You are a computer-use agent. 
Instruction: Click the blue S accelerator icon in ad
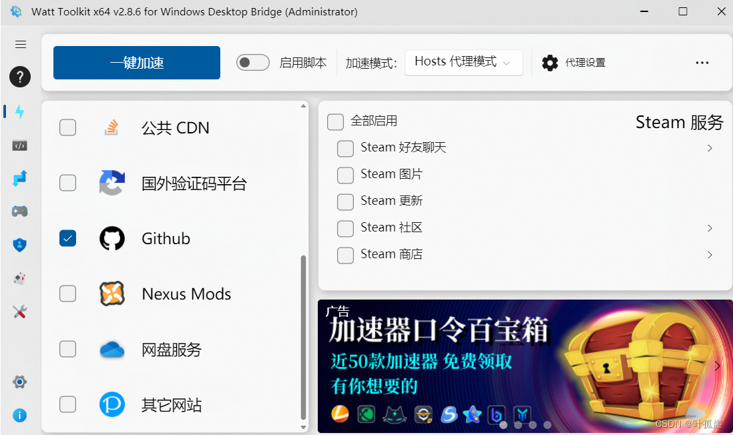(x=449, y=414)
